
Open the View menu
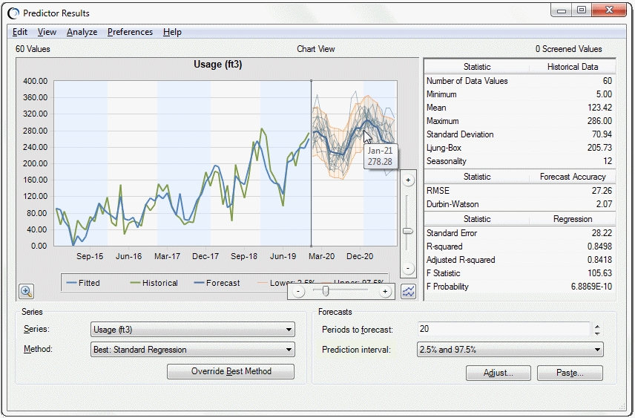pos(47,32)
